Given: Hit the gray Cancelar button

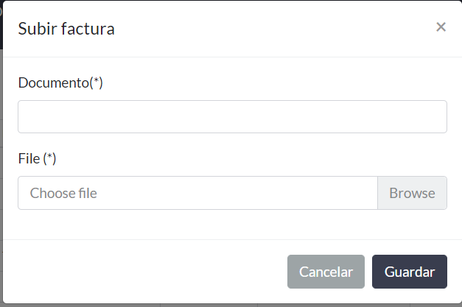Looking at the screenshot, I should pyautogui.click(x=326, y=272).
